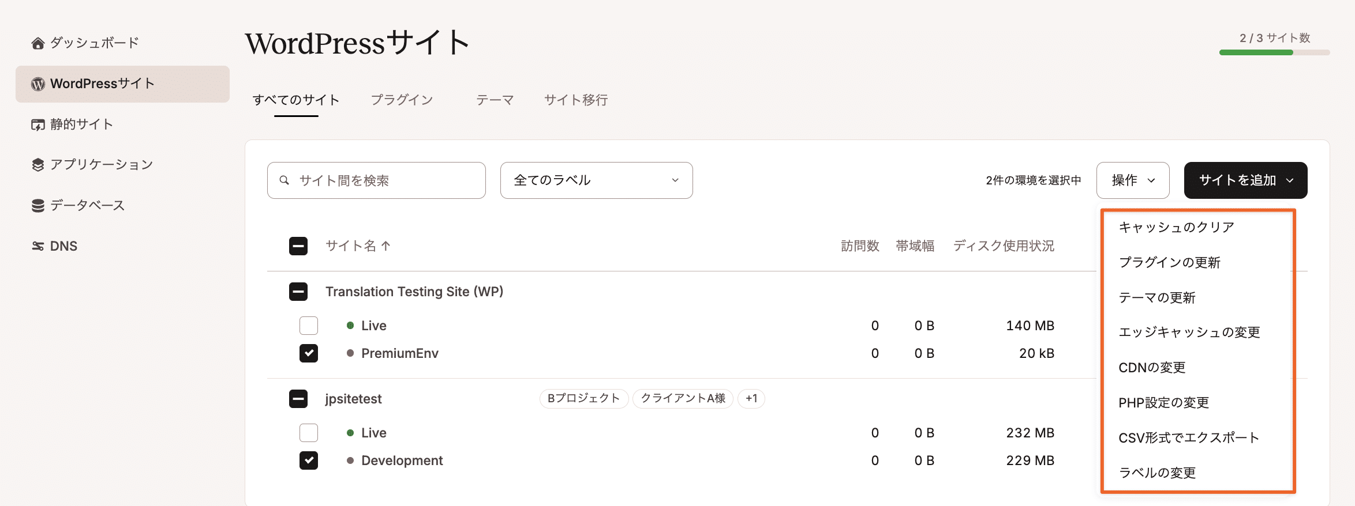Click the 2/3 site count progress bar
The width and height of the screenshot is (1355, 506).
(x=1274, y=52)
